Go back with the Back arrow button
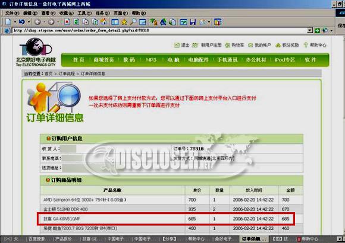Screen dimensions: 345x243 pyautogui.click(x=37, y=22)
